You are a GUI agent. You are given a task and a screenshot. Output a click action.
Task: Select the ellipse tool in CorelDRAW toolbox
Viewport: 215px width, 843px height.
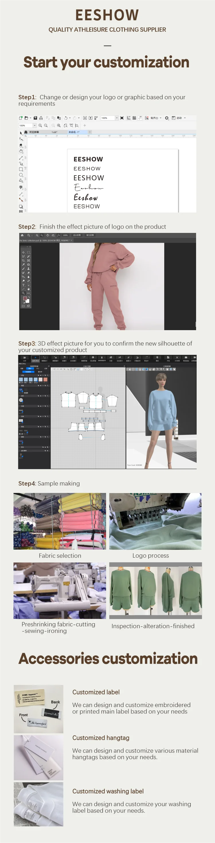(x=21, y=175)
